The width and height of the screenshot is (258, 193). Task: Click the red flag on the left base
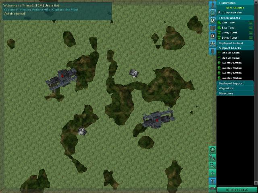[x=62, y=76]
